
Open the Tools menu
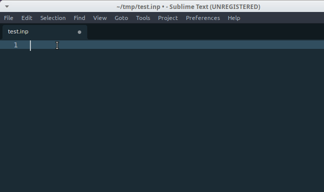pyautogui.click(x=143, y=18)
